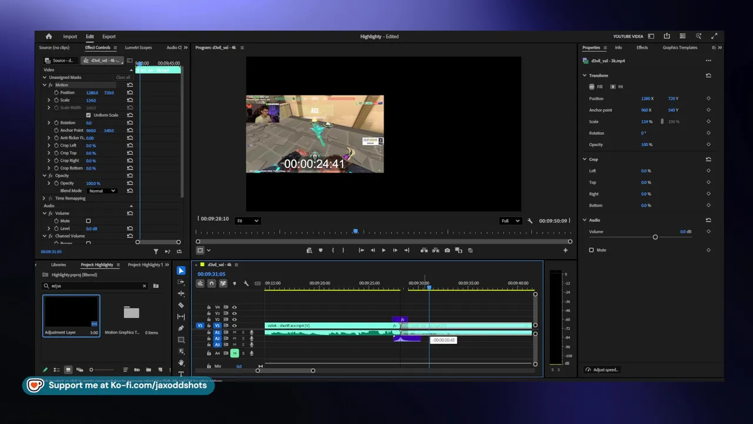Switch Project panel to icon view
753x424 pixels.
(68, 370)
